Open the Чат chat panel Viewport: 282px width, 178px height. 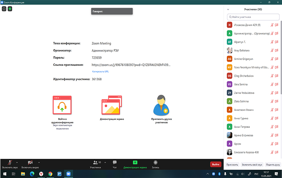tap(114, 164)
